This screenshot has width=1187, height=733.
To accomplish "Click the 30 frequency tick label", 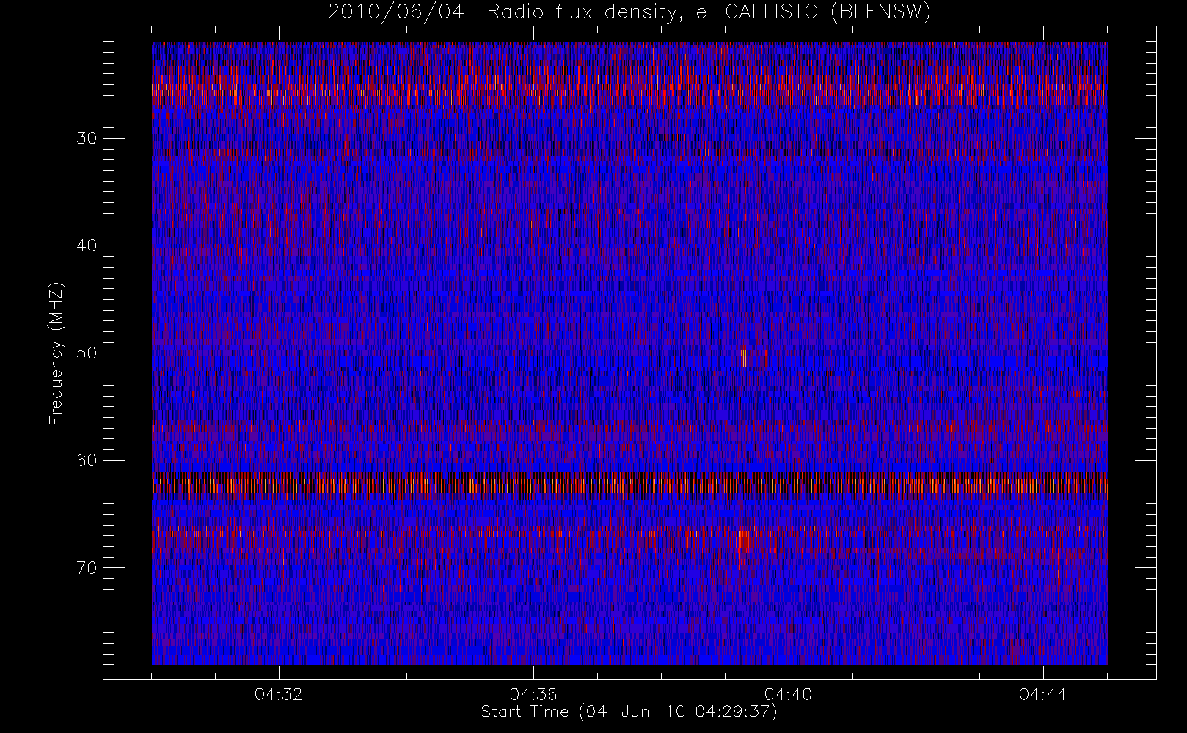I will [x=87, y=139].
